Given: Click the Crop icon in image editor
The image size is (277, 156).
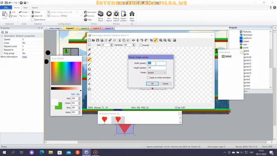Looking at the screenshot, I should coord(151,40).
